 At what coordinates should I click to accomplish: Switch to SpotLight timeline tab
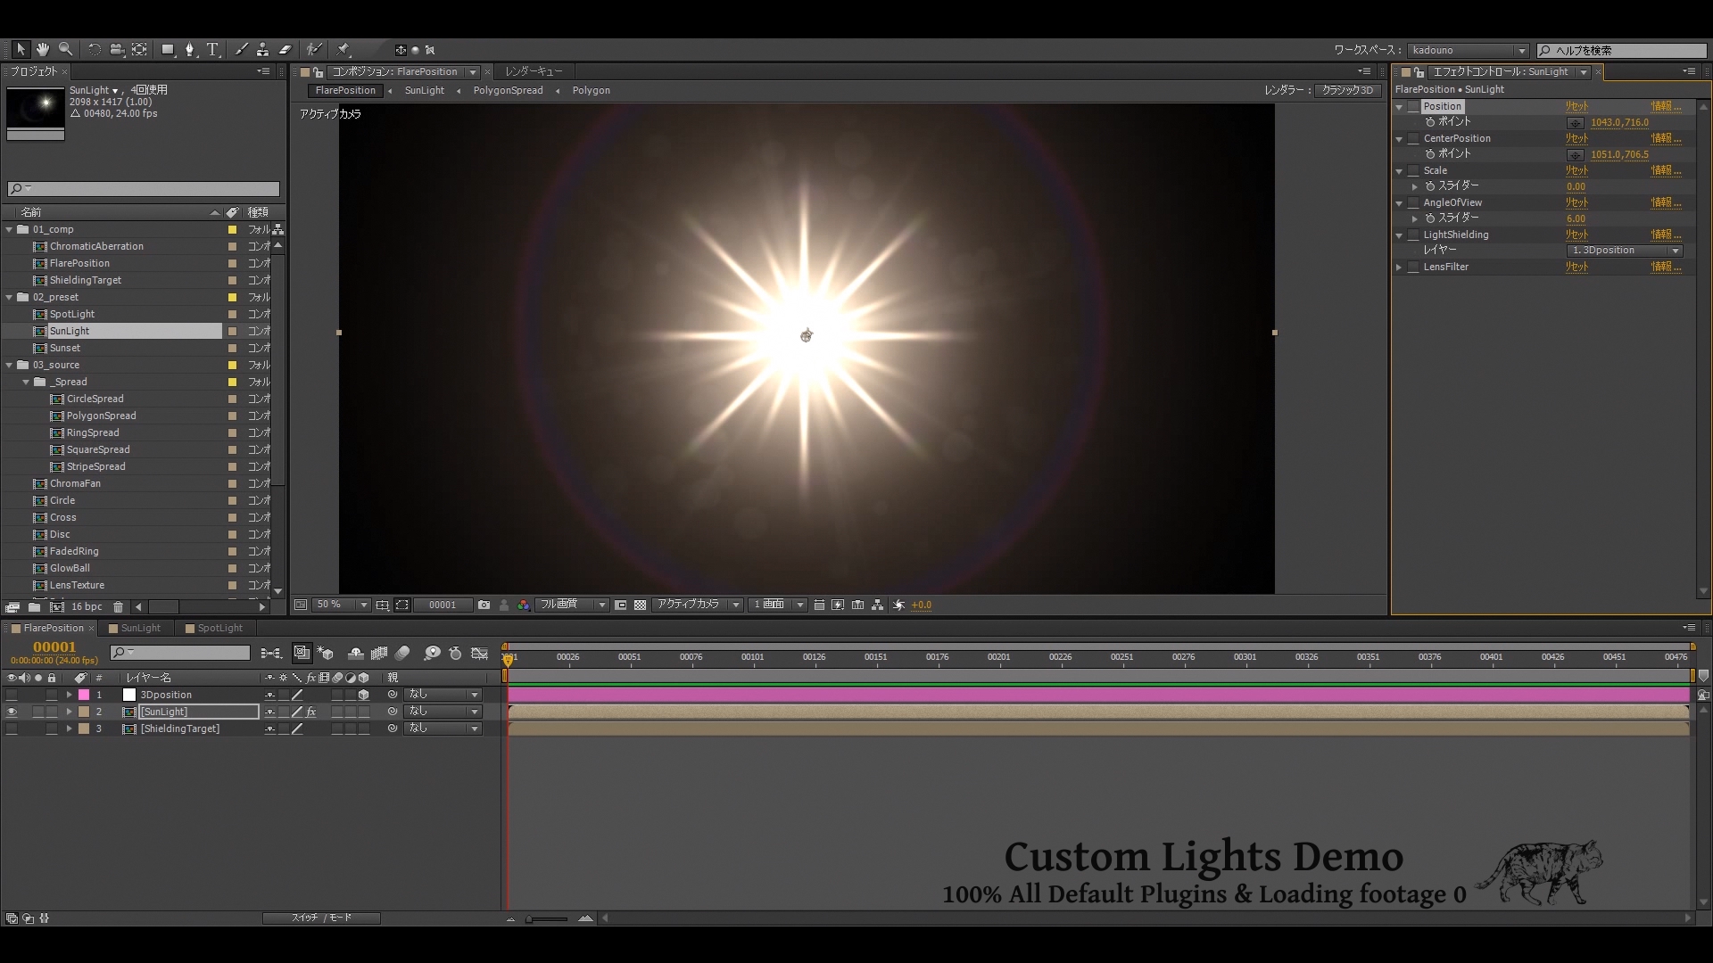[214, 628]
